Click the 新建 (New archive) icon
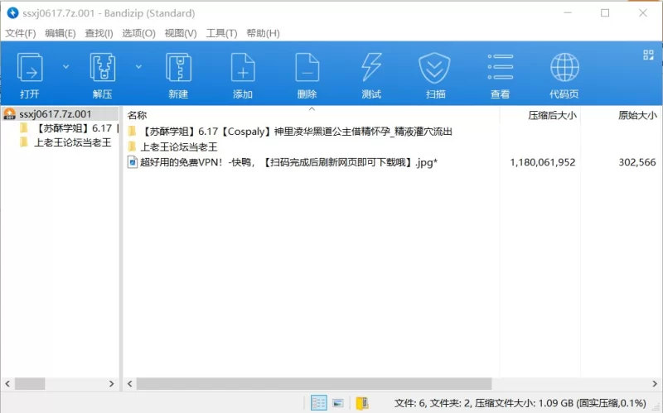Viewport: 663px width, 413px height. (178, 68)
